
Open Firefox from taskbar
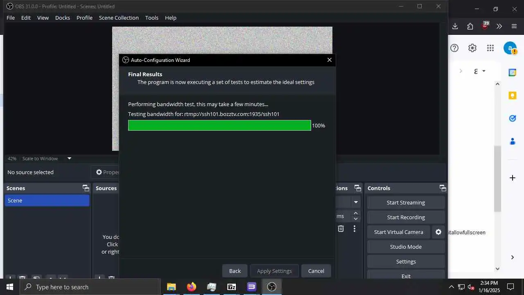click(x=191, y=287)
